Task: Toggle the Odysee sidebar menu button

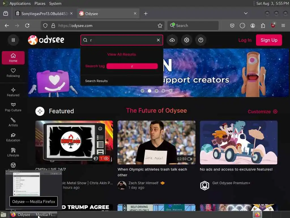Action: [x=13, y=40]
